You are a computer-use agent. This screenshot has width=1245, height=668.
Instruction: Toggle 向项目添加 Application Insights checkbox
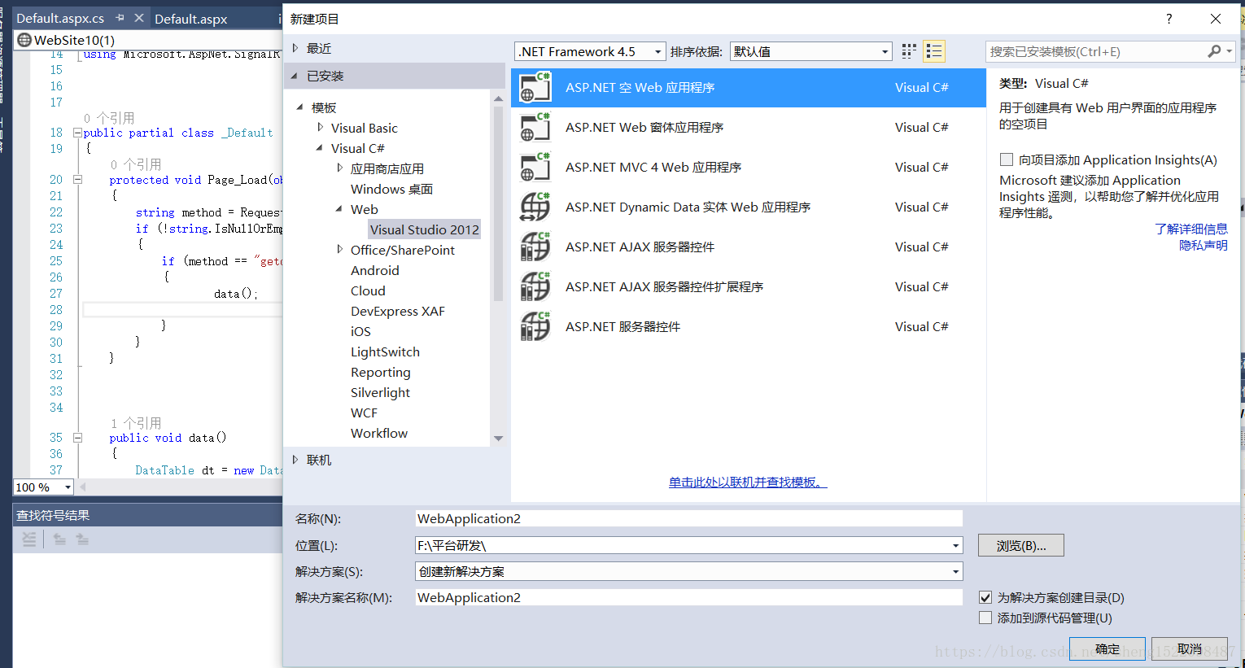pyautogui.click(x=1007, y=159)
